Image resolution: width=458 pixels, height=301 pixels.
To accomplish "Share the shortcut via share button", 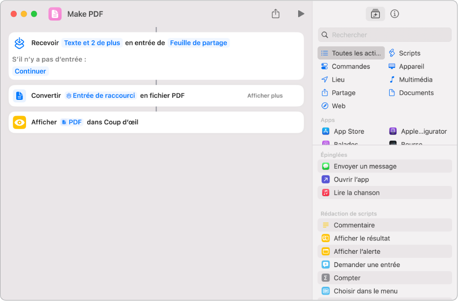I will tap(275, 14).
